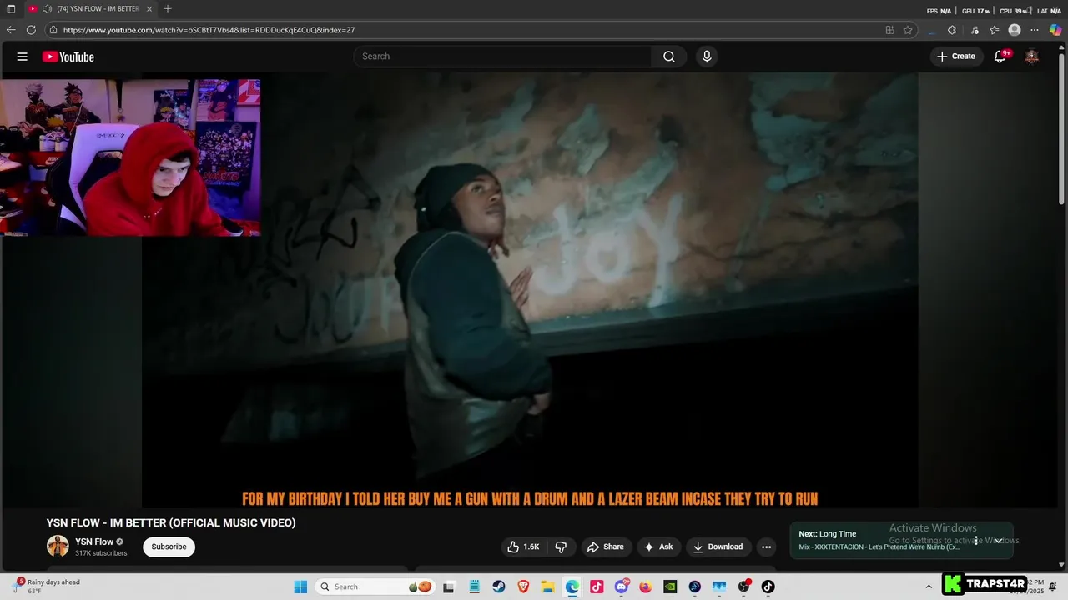Viewport: 1068px width, 600px height.
Task: Open NVIDIA app from the taskbar
Action: coord(670,587)
